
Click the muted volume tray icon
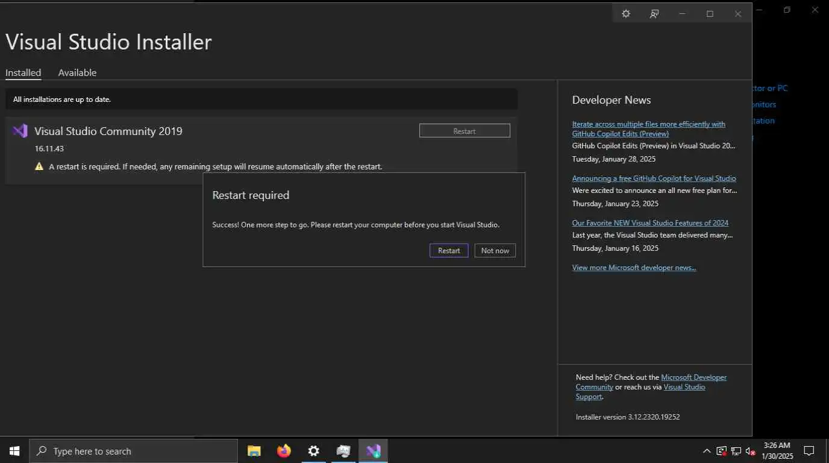(x=751, y=451)
